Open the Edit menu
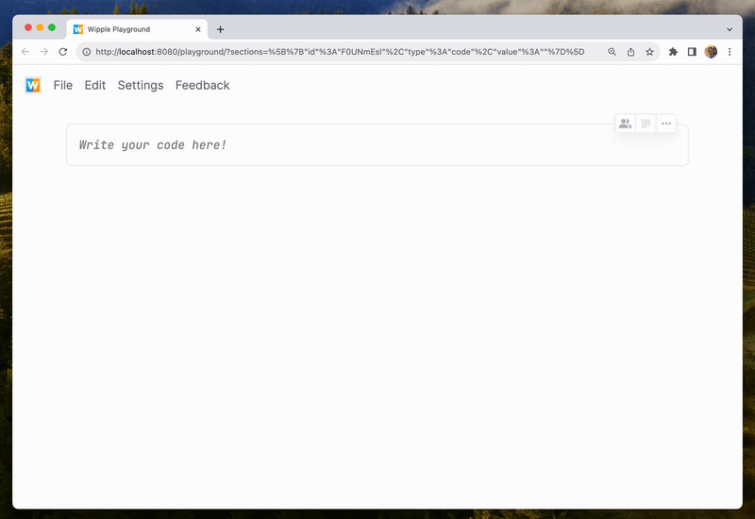 (x=95, y=85)
